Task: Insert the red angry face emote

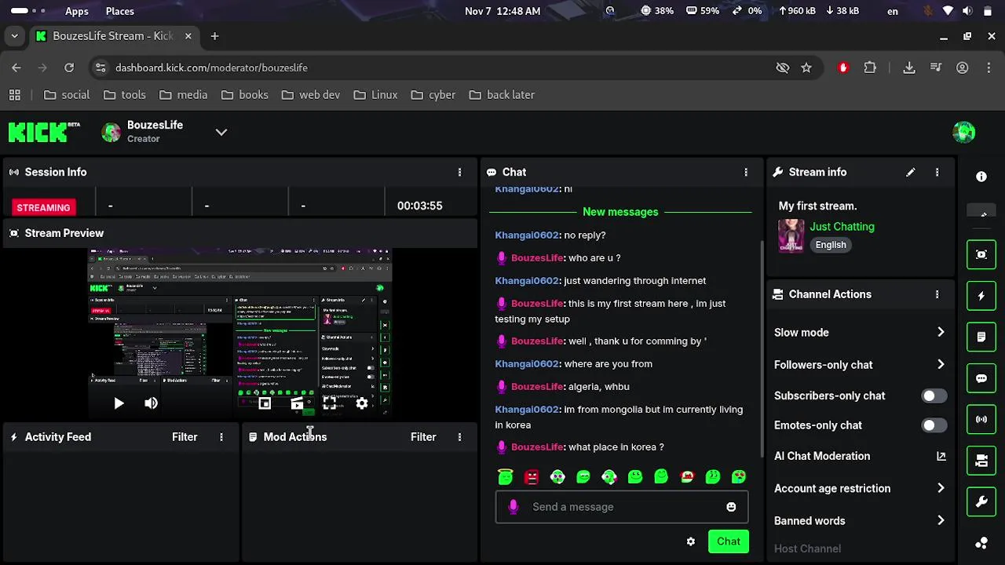Action: [x=532, y=476]
